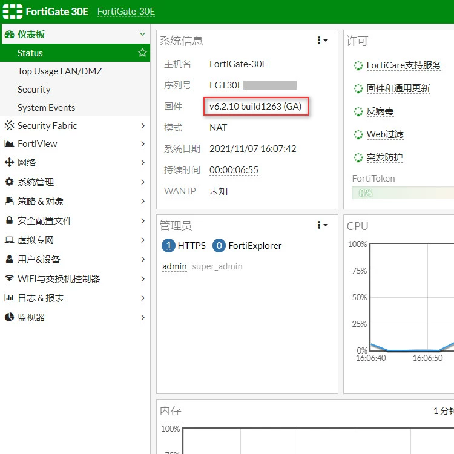Click the firmware version v6.2.10 build1263 text
454x454 pixels.
(255, 107)
